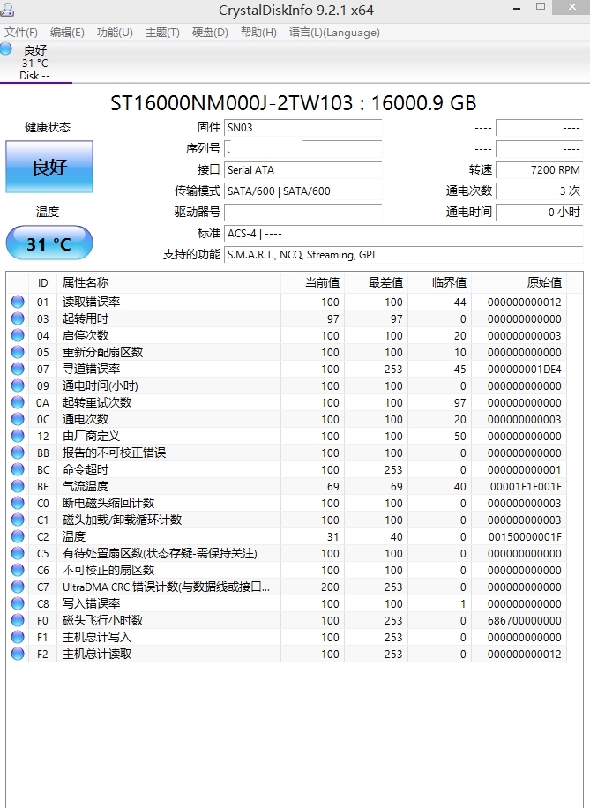This screenshot has width=590, height=808.
Task: Click raw value 00001F1F001F in 气流温度 row
Action: tap(526, 486)
